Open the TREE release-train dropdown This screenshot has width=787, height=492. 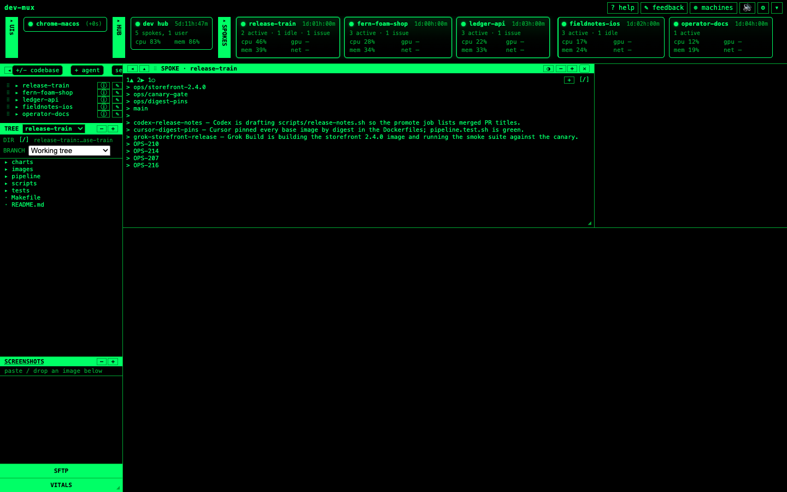[54, 129]
